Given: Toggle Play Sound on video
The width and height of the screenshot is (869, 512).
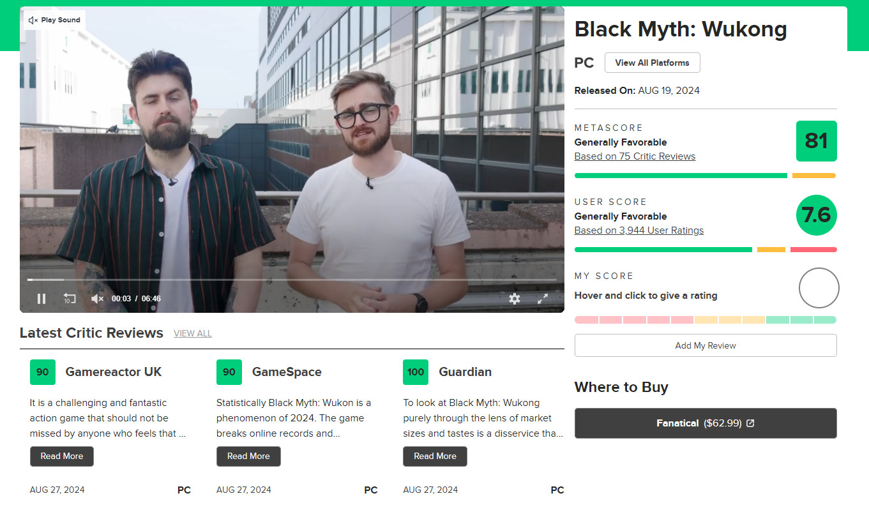Looking at the screenshot, I should pos(55,20).
